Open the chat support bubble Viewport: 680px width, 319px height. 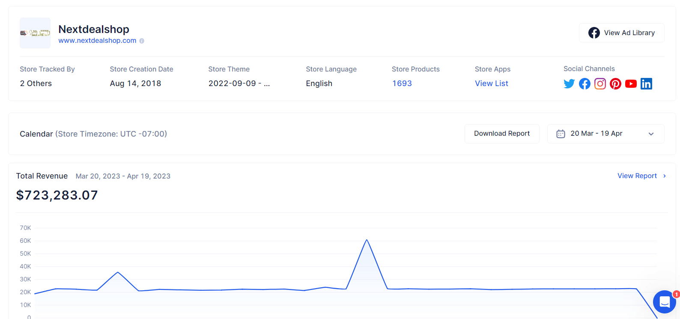pyautogui.click(x=665, y=302)
